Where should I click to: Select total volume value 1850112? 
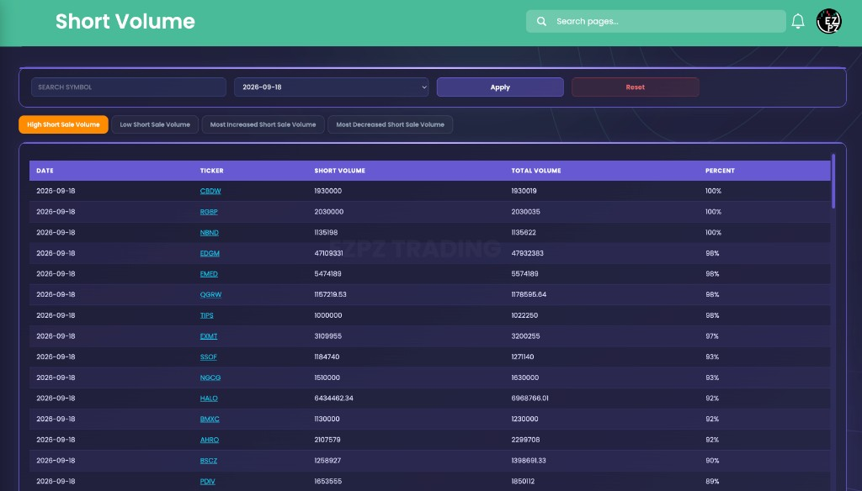coord(523,481)
